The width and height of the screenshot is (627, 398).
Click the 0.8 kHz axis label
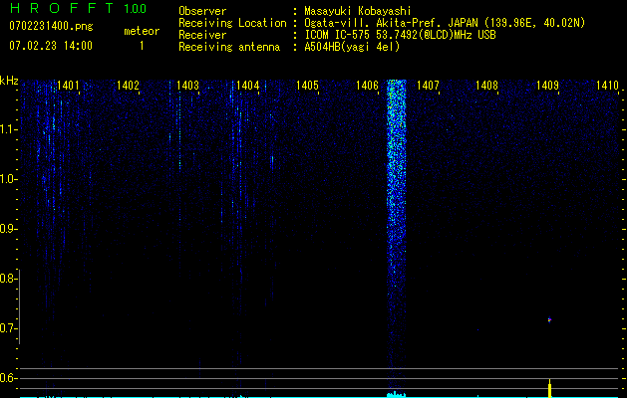coord(7,279)
